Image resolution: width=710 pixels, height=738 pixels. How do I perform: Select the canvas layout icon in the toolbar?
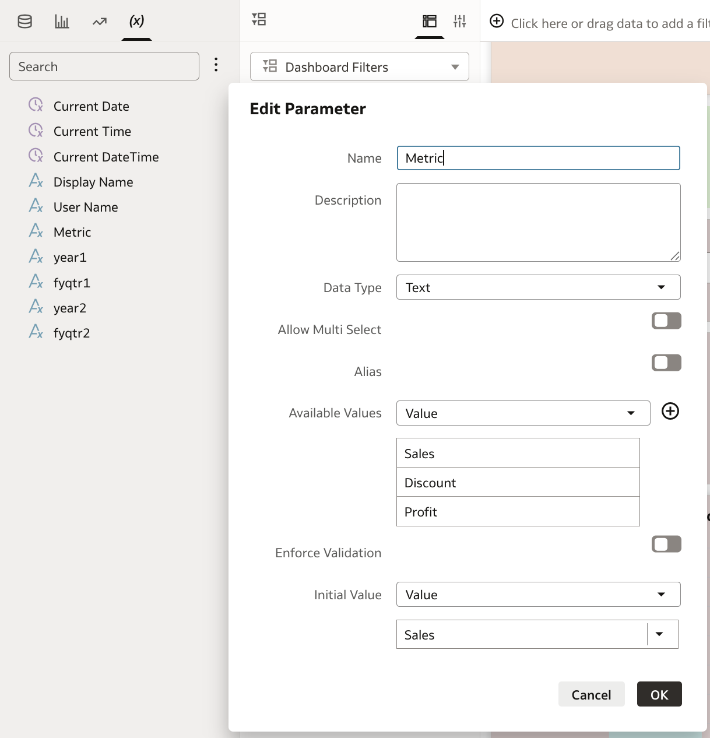429,20
